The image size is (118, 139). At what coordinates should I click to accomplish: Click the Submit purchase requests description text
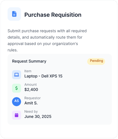point(47,40)
